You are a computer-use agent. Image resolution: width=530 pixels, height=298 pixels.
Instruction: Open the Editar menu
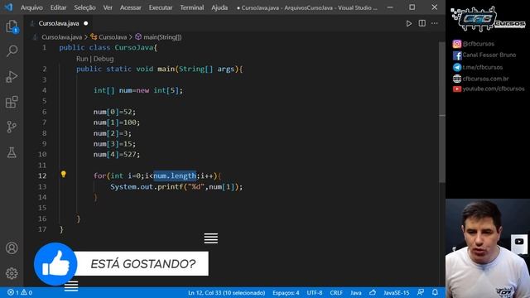tap(58, 7)
